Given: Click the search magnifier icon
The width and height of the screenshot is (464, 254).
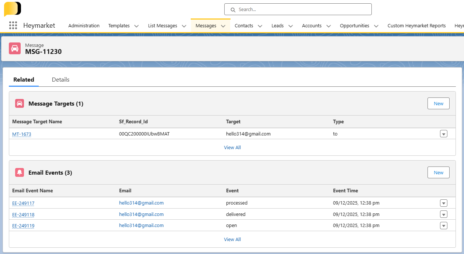Looking at the screenshot, I should pyautogui.click(x=233, y=10).
